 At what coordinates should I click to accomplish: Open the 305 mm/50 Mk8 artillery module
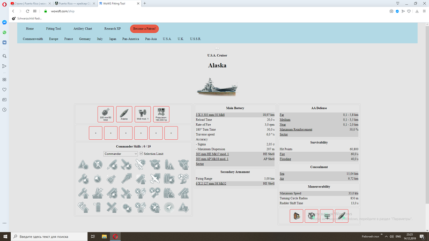tap(106, 114)
